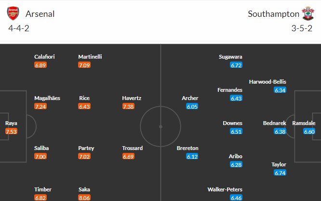Click the Magalhães player name

[x=47, y=98]
